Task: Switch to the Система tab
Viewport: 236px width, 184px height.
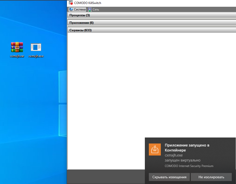Action: click(x=77, y=9)
